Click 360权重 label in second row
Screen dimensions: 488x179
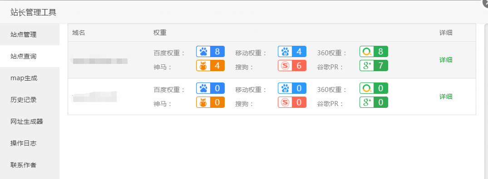(x=332, y=90)
